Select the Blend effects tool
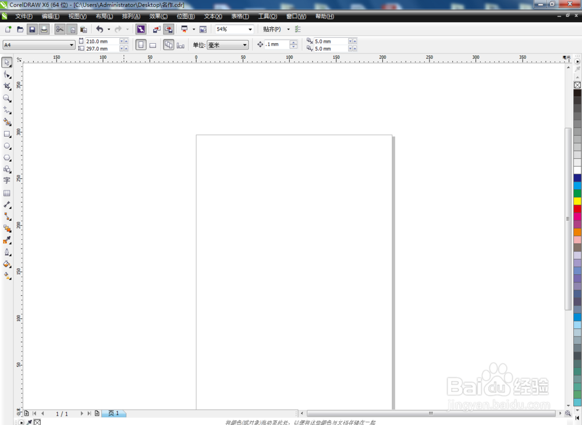The width and height of the screenshot is (582, 425). pyautogui.click(x=7, y=228)
